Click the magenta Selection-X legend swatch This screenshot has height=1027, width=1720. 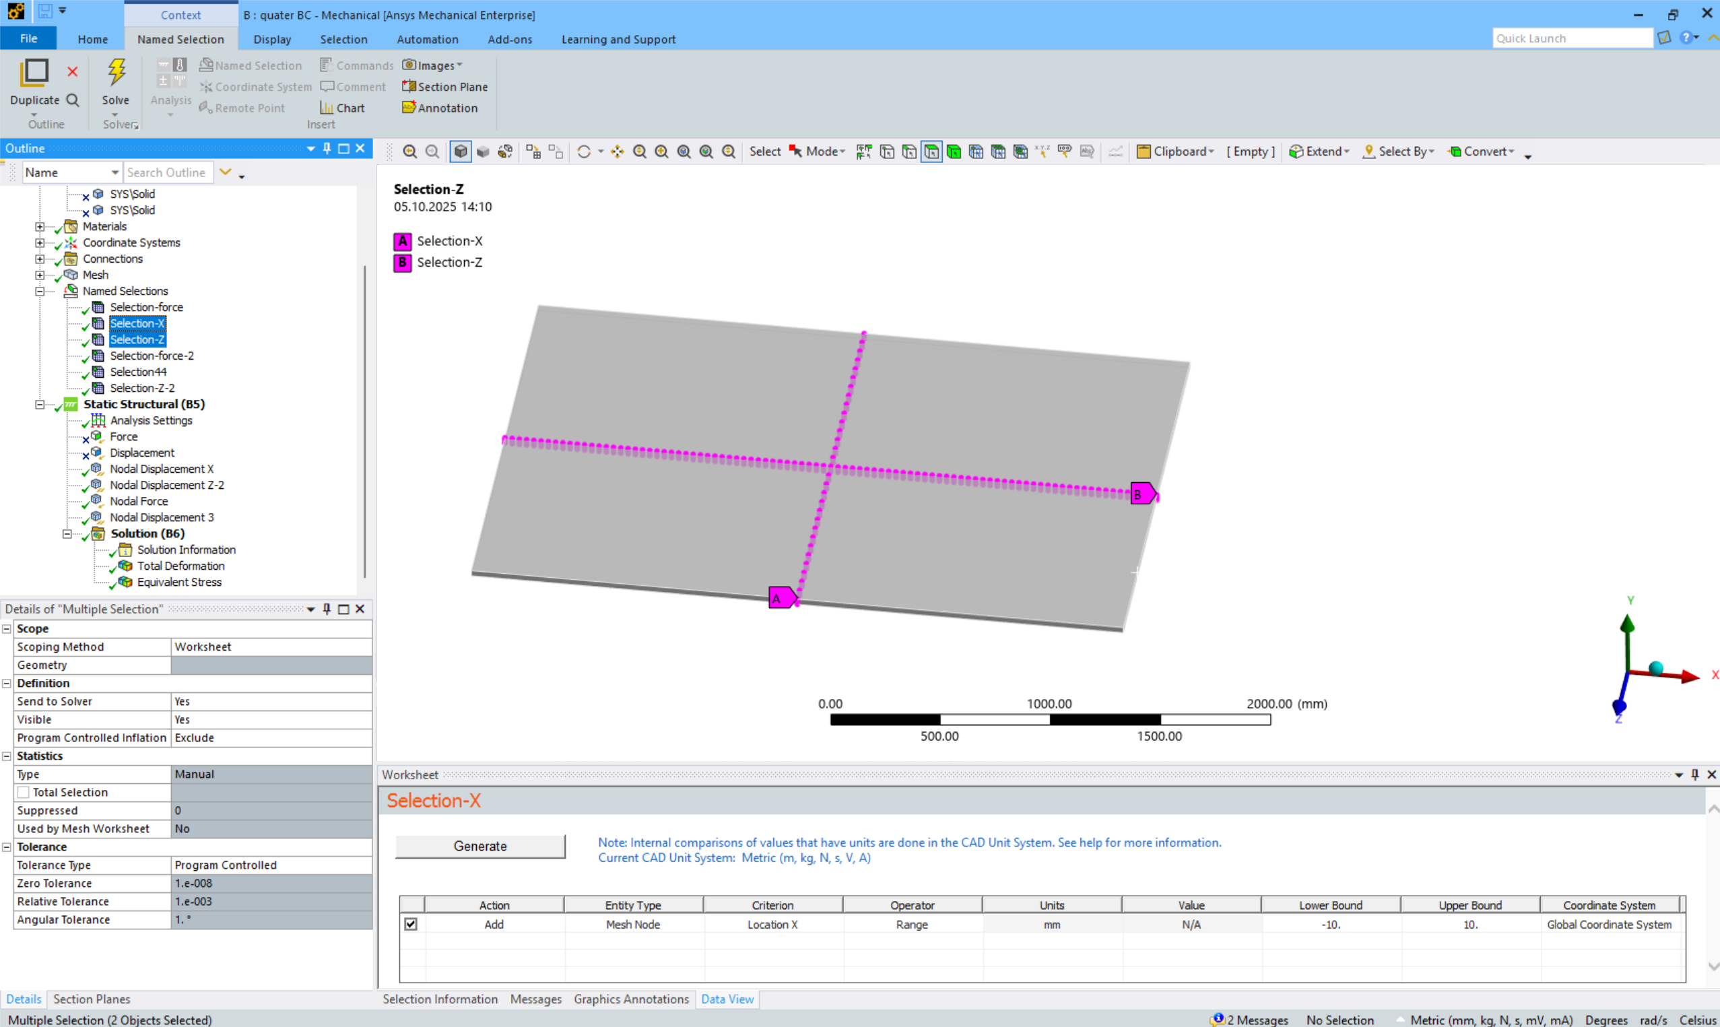[403, 242]
